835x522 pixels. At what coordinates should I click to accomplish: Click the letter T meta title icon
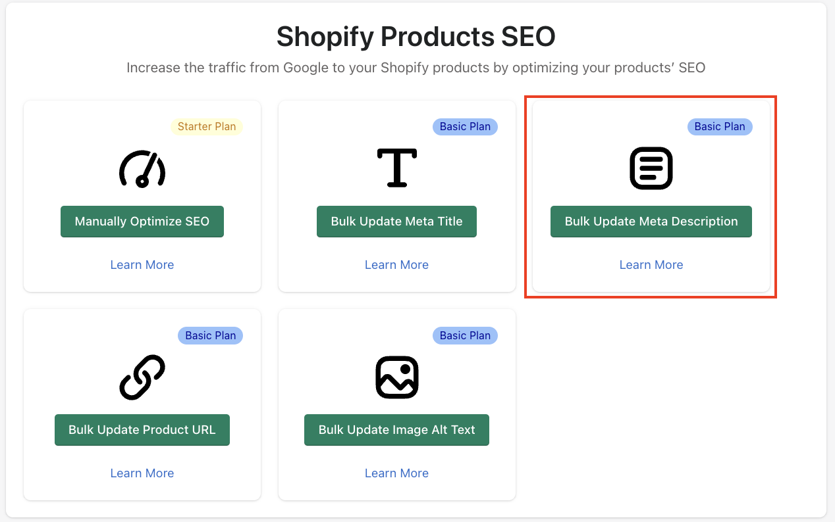tap(397, 168)
